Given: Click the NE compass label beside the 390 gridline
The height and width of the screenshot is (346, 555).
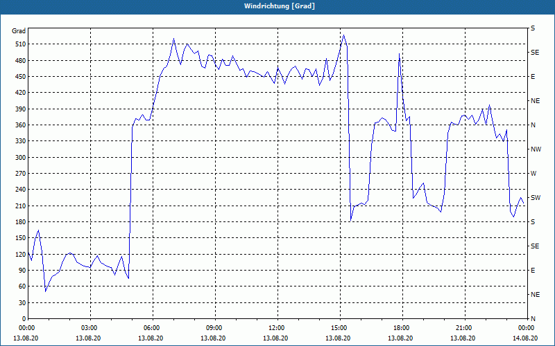Looking at the screenshot, I should click(x=535, y=101).
